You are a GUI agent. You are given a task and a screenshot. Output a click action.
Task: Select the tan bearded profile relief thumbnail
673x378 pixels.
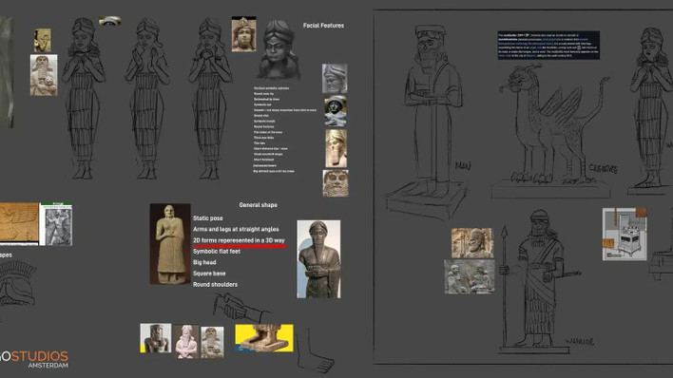[336, 148]
